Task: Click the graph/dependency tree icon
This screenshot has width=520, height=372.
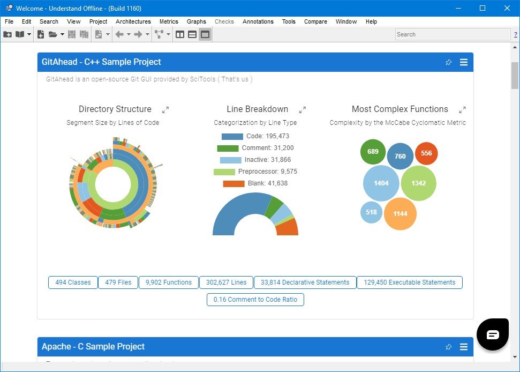Action: tap(159, 34)
